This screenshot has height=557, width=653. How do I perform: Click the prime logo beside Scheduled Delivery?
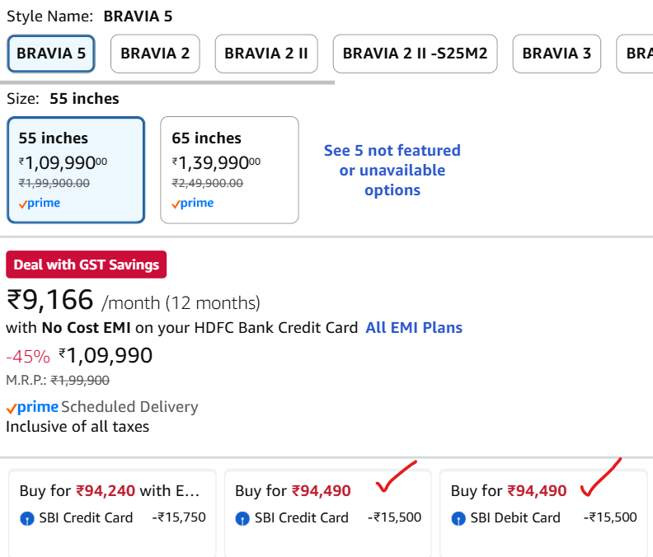(33, 407)
